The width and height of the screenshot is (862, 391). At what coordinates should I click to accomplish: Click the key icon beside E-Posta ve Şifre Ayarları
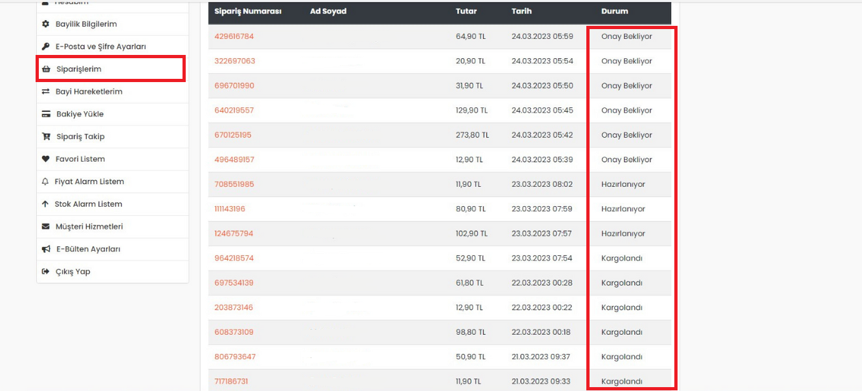click(45, 47)
